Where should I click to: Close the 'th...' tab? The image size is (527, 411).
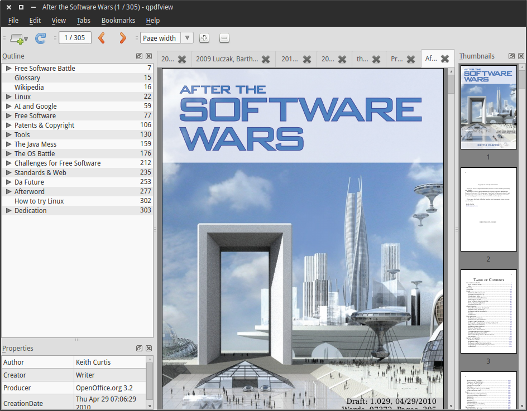(x=376, y=59)
